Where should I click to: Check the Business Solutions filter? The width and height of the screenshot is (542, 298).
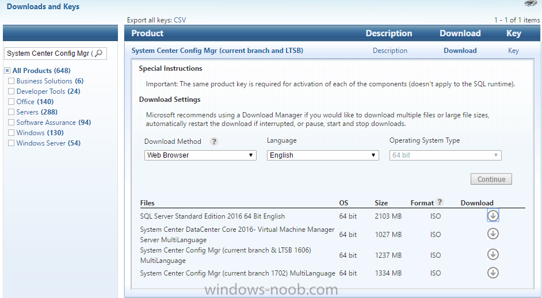point(11,81)
